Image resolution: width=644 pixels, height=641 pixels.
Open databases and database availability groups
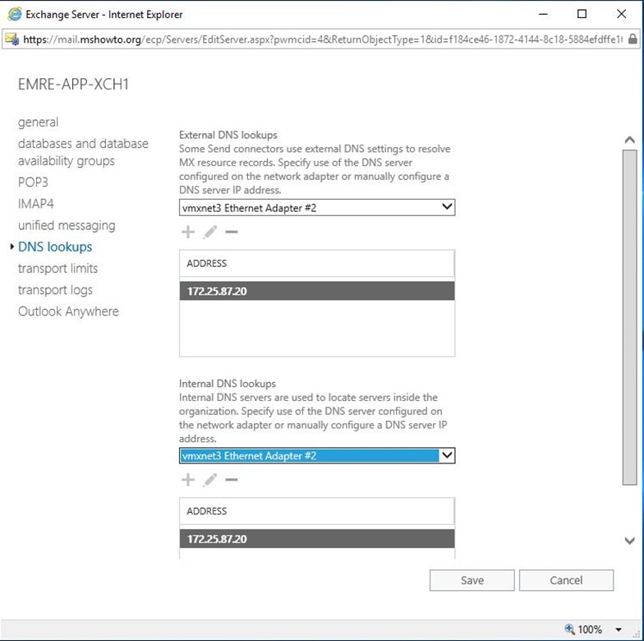tap(83, 152)
